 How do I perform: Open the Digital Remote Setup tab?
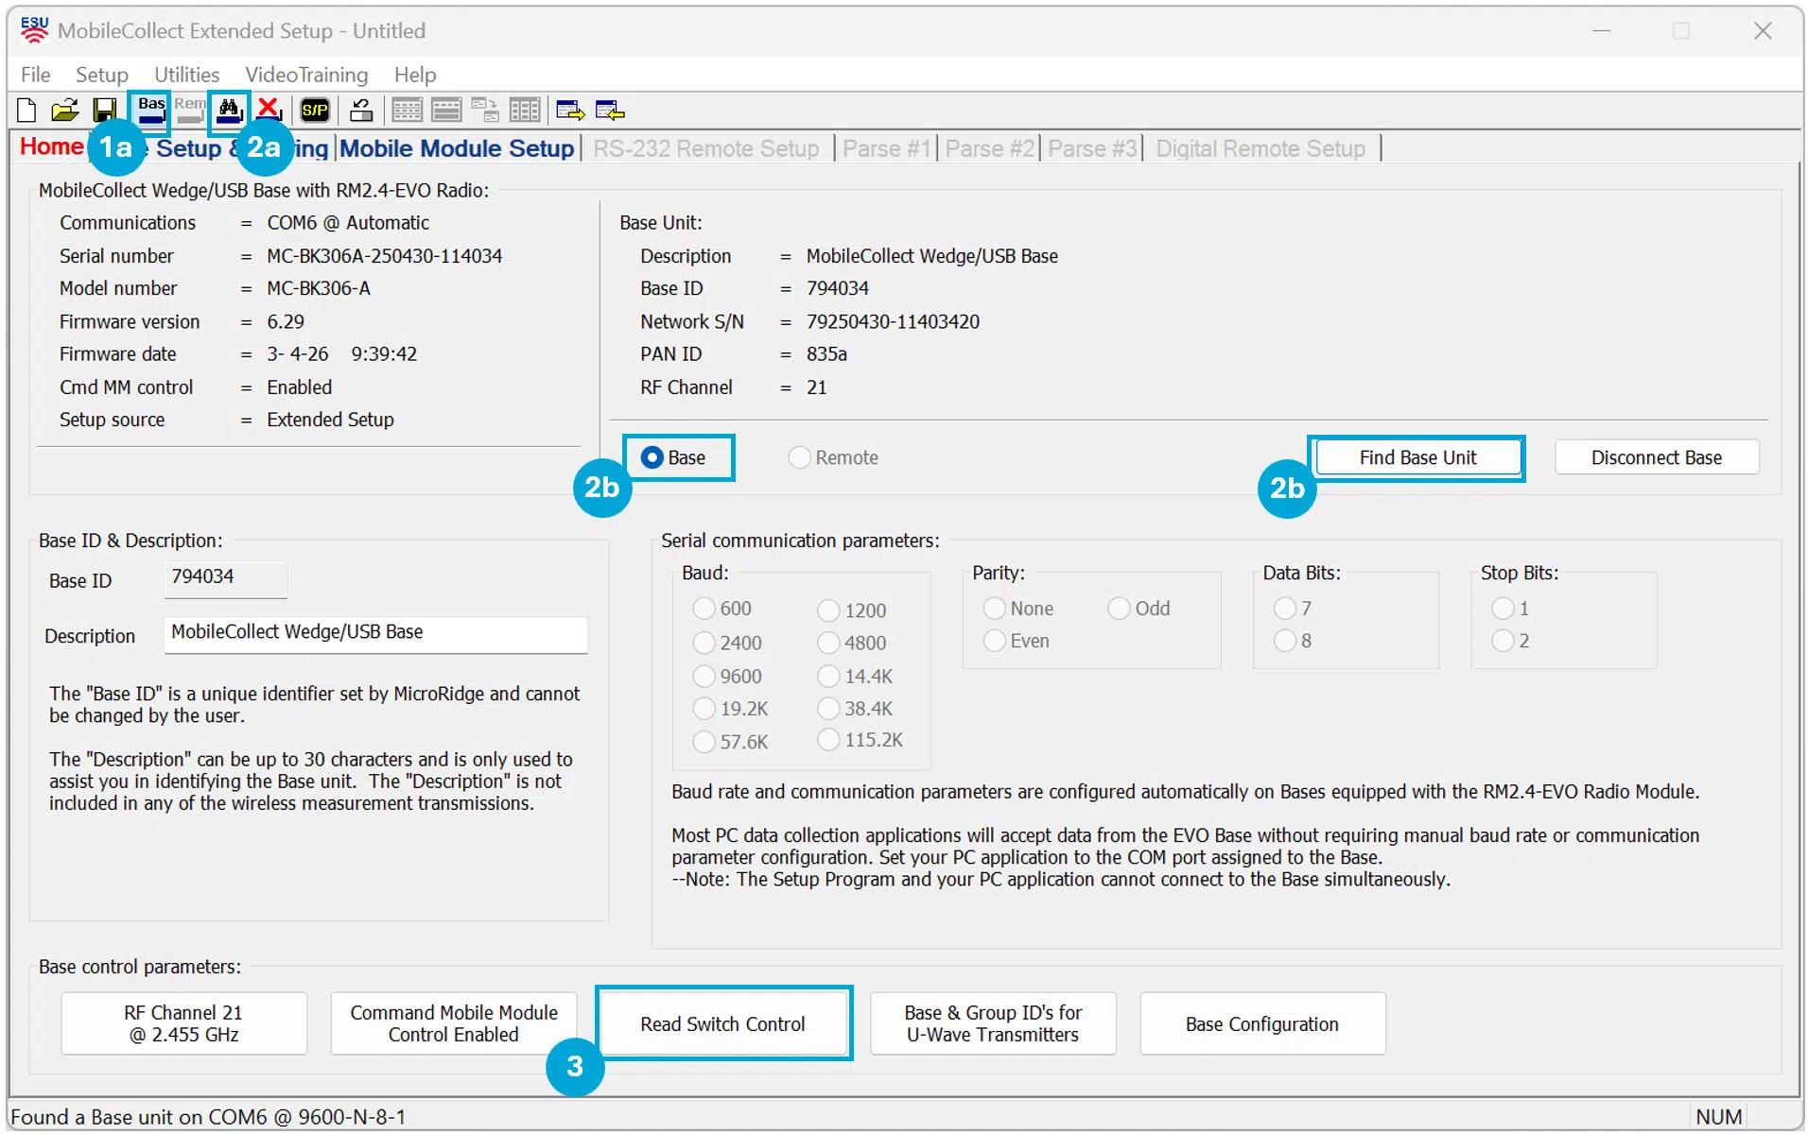1260,148
